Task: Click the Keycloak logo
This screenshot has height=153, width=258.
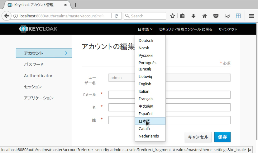Action: (x=38, y=29)
